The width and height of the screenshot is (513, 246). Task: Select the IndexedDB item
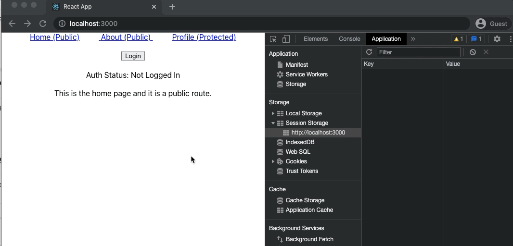click(x=300, y=142)
